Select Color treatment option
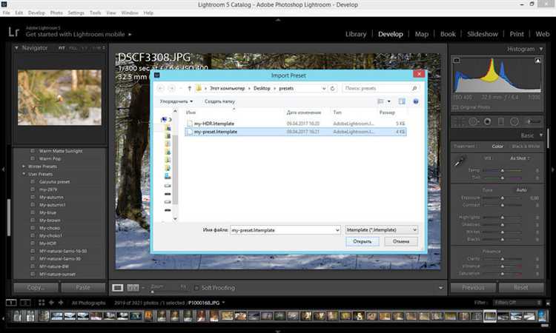556x333 pixels. pos(497,147)
